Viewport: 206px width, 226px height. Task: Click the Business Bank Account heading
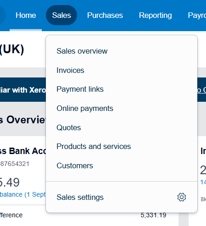23,151
